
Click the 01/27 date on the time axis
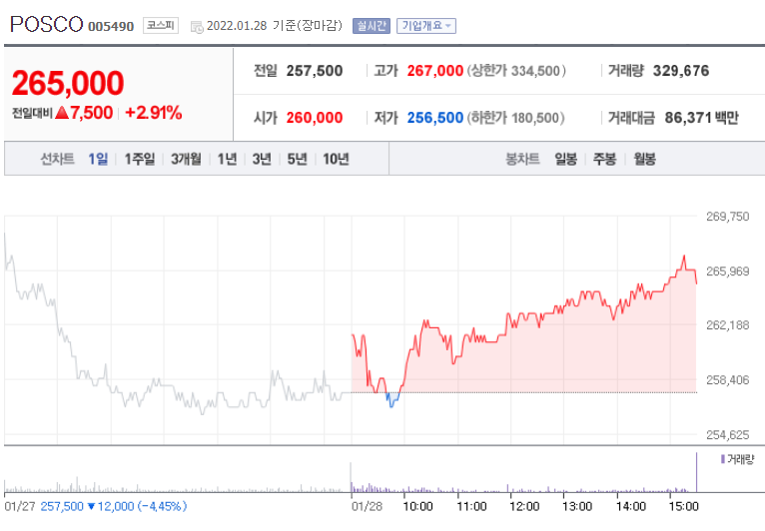point(20,506)
